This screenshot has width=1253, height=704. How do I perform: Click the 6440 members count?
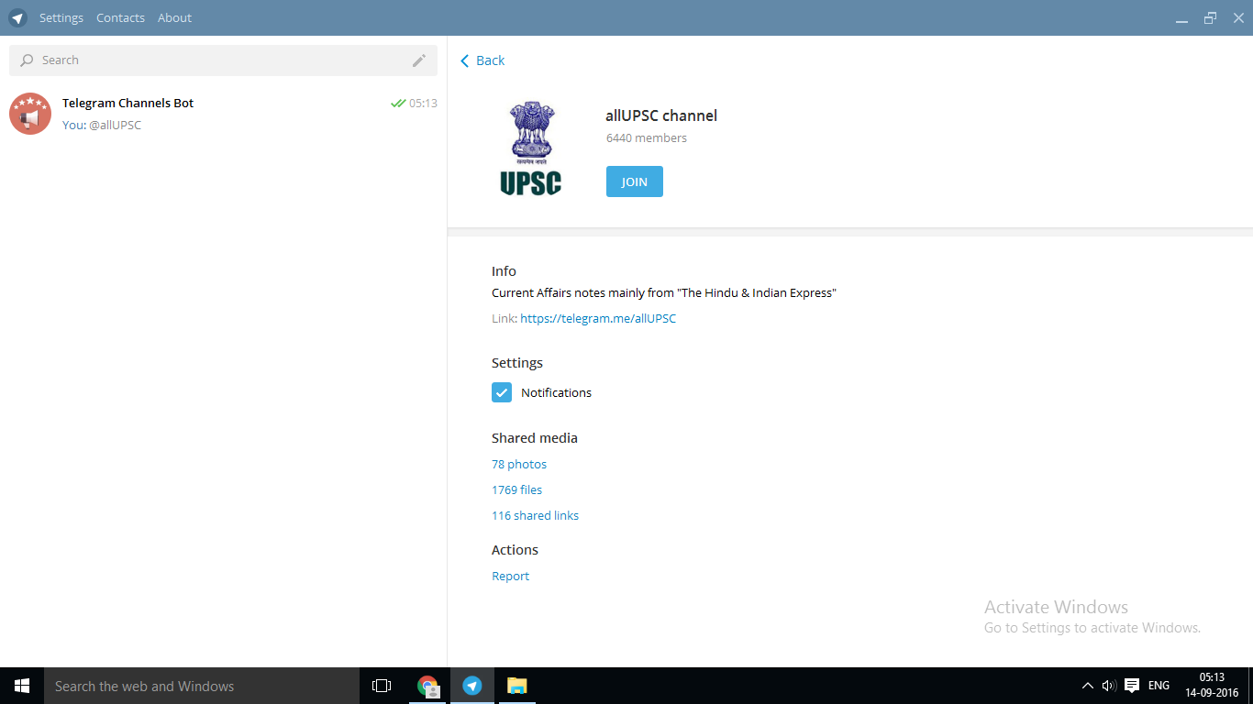click(647, 138)
